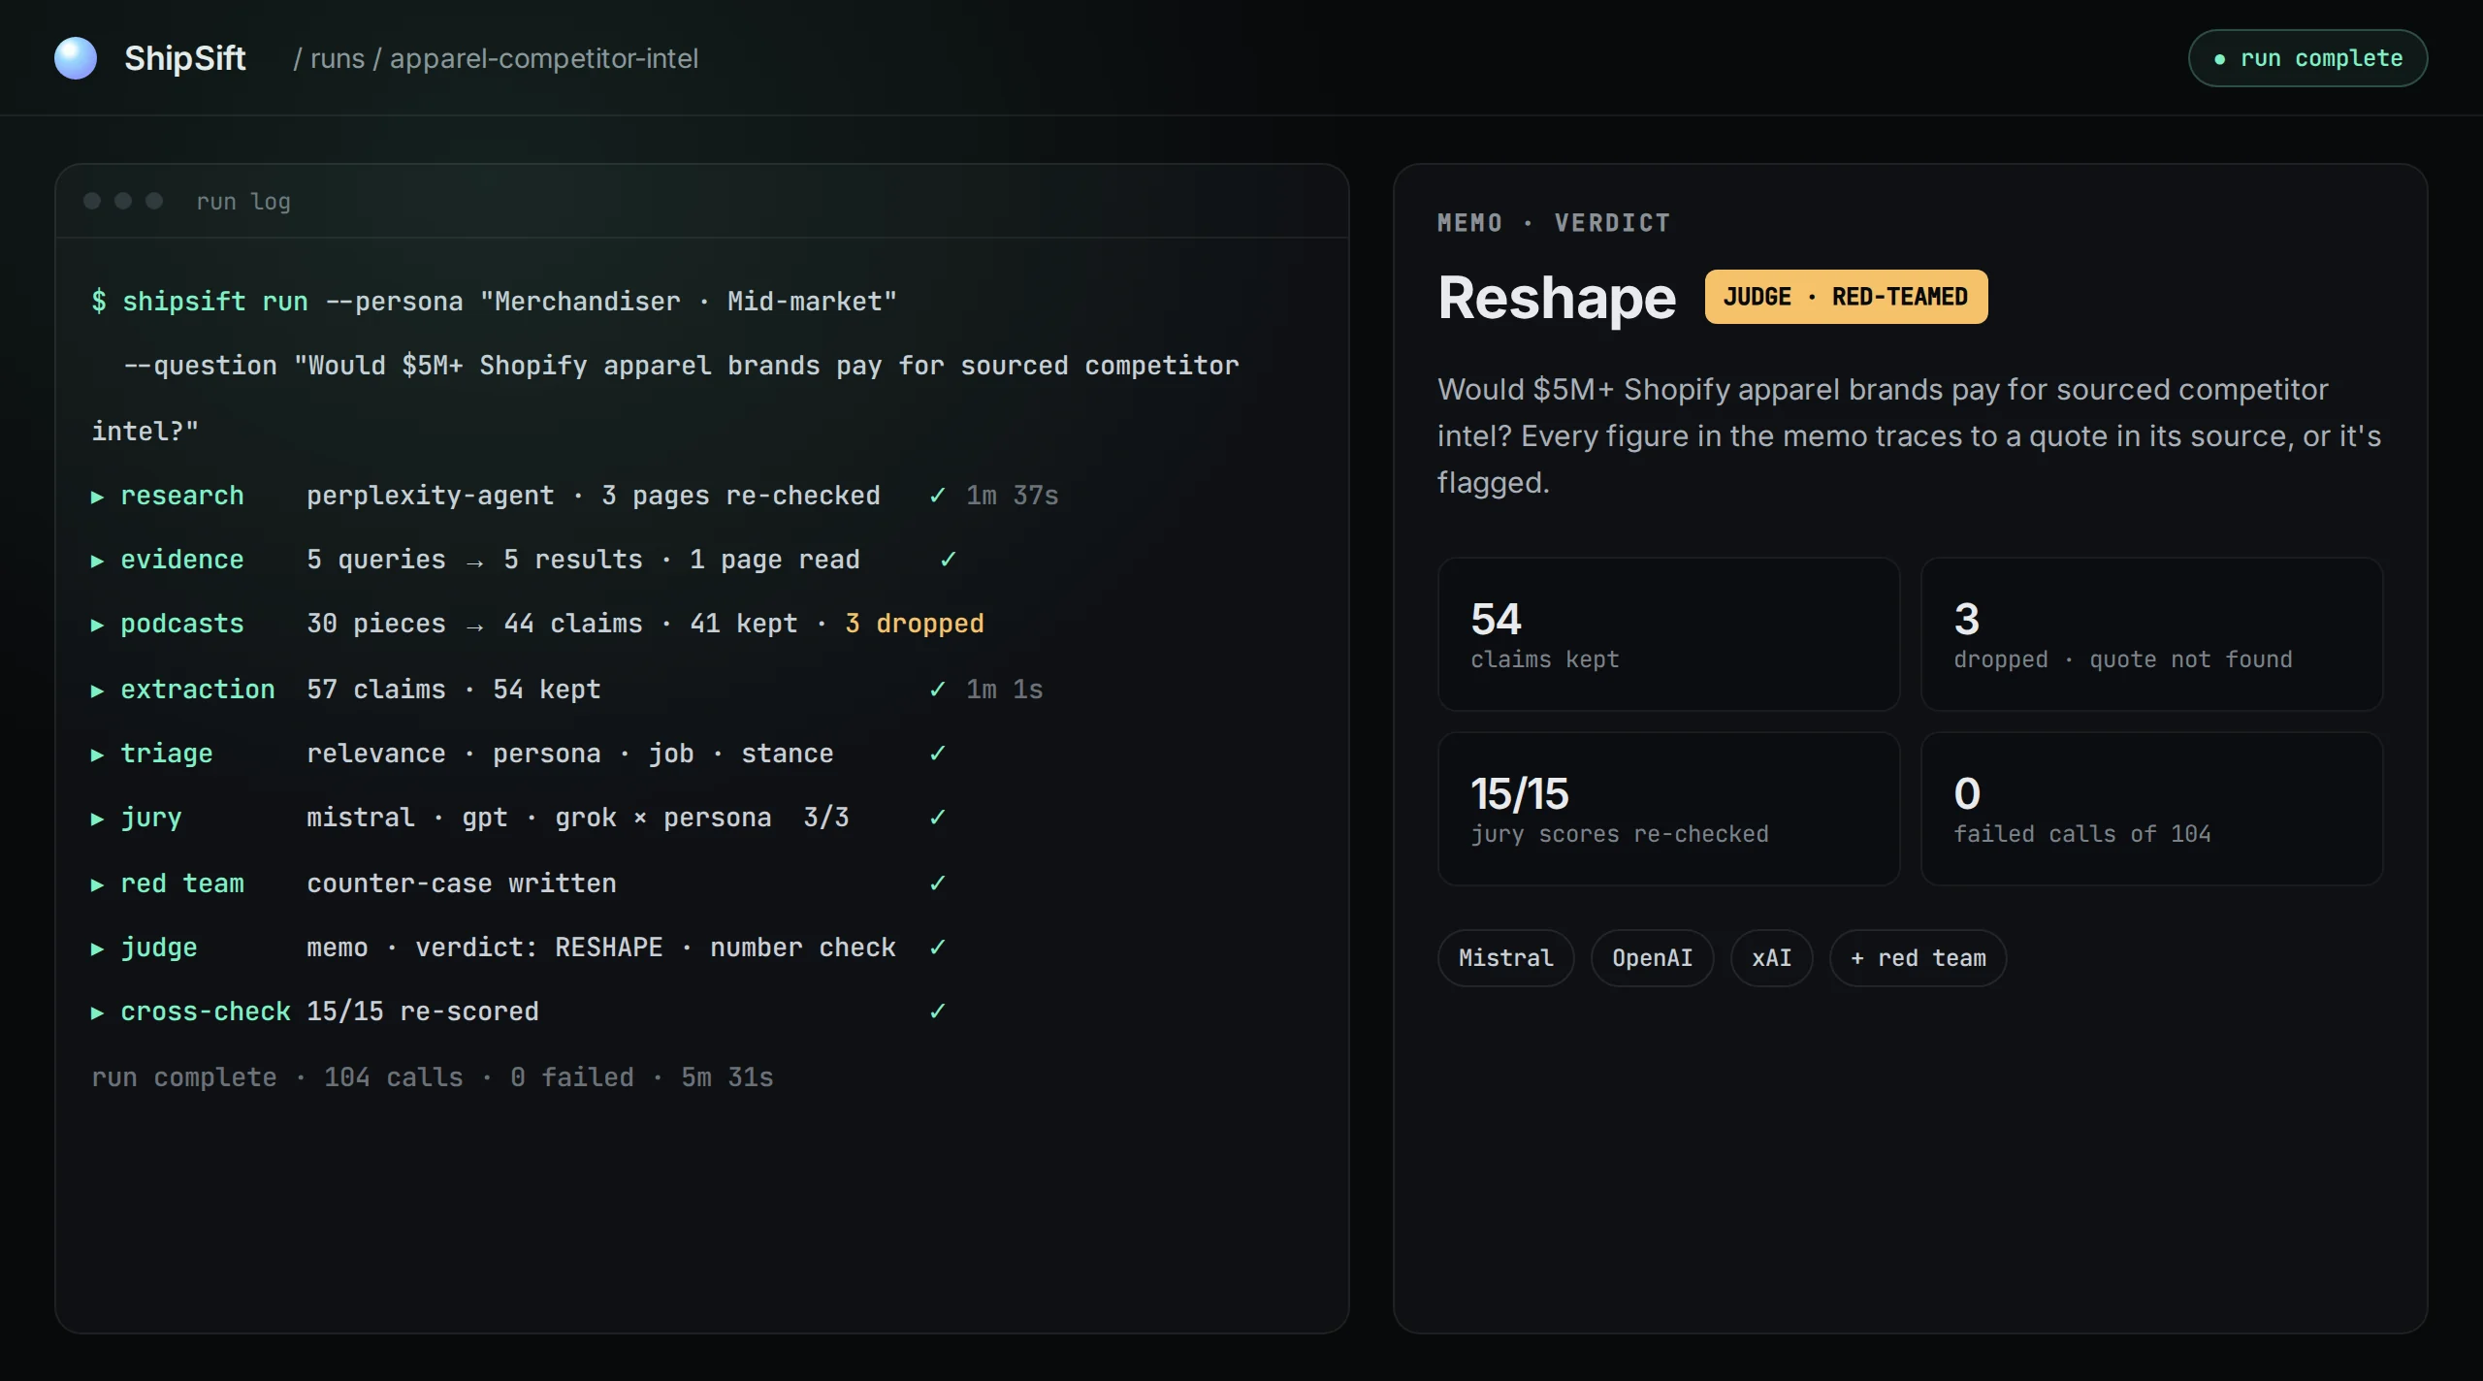The width and height of the screenshot is (2483, 1381).
Task: Click the 'run log' window title
Action: point(243,202)
